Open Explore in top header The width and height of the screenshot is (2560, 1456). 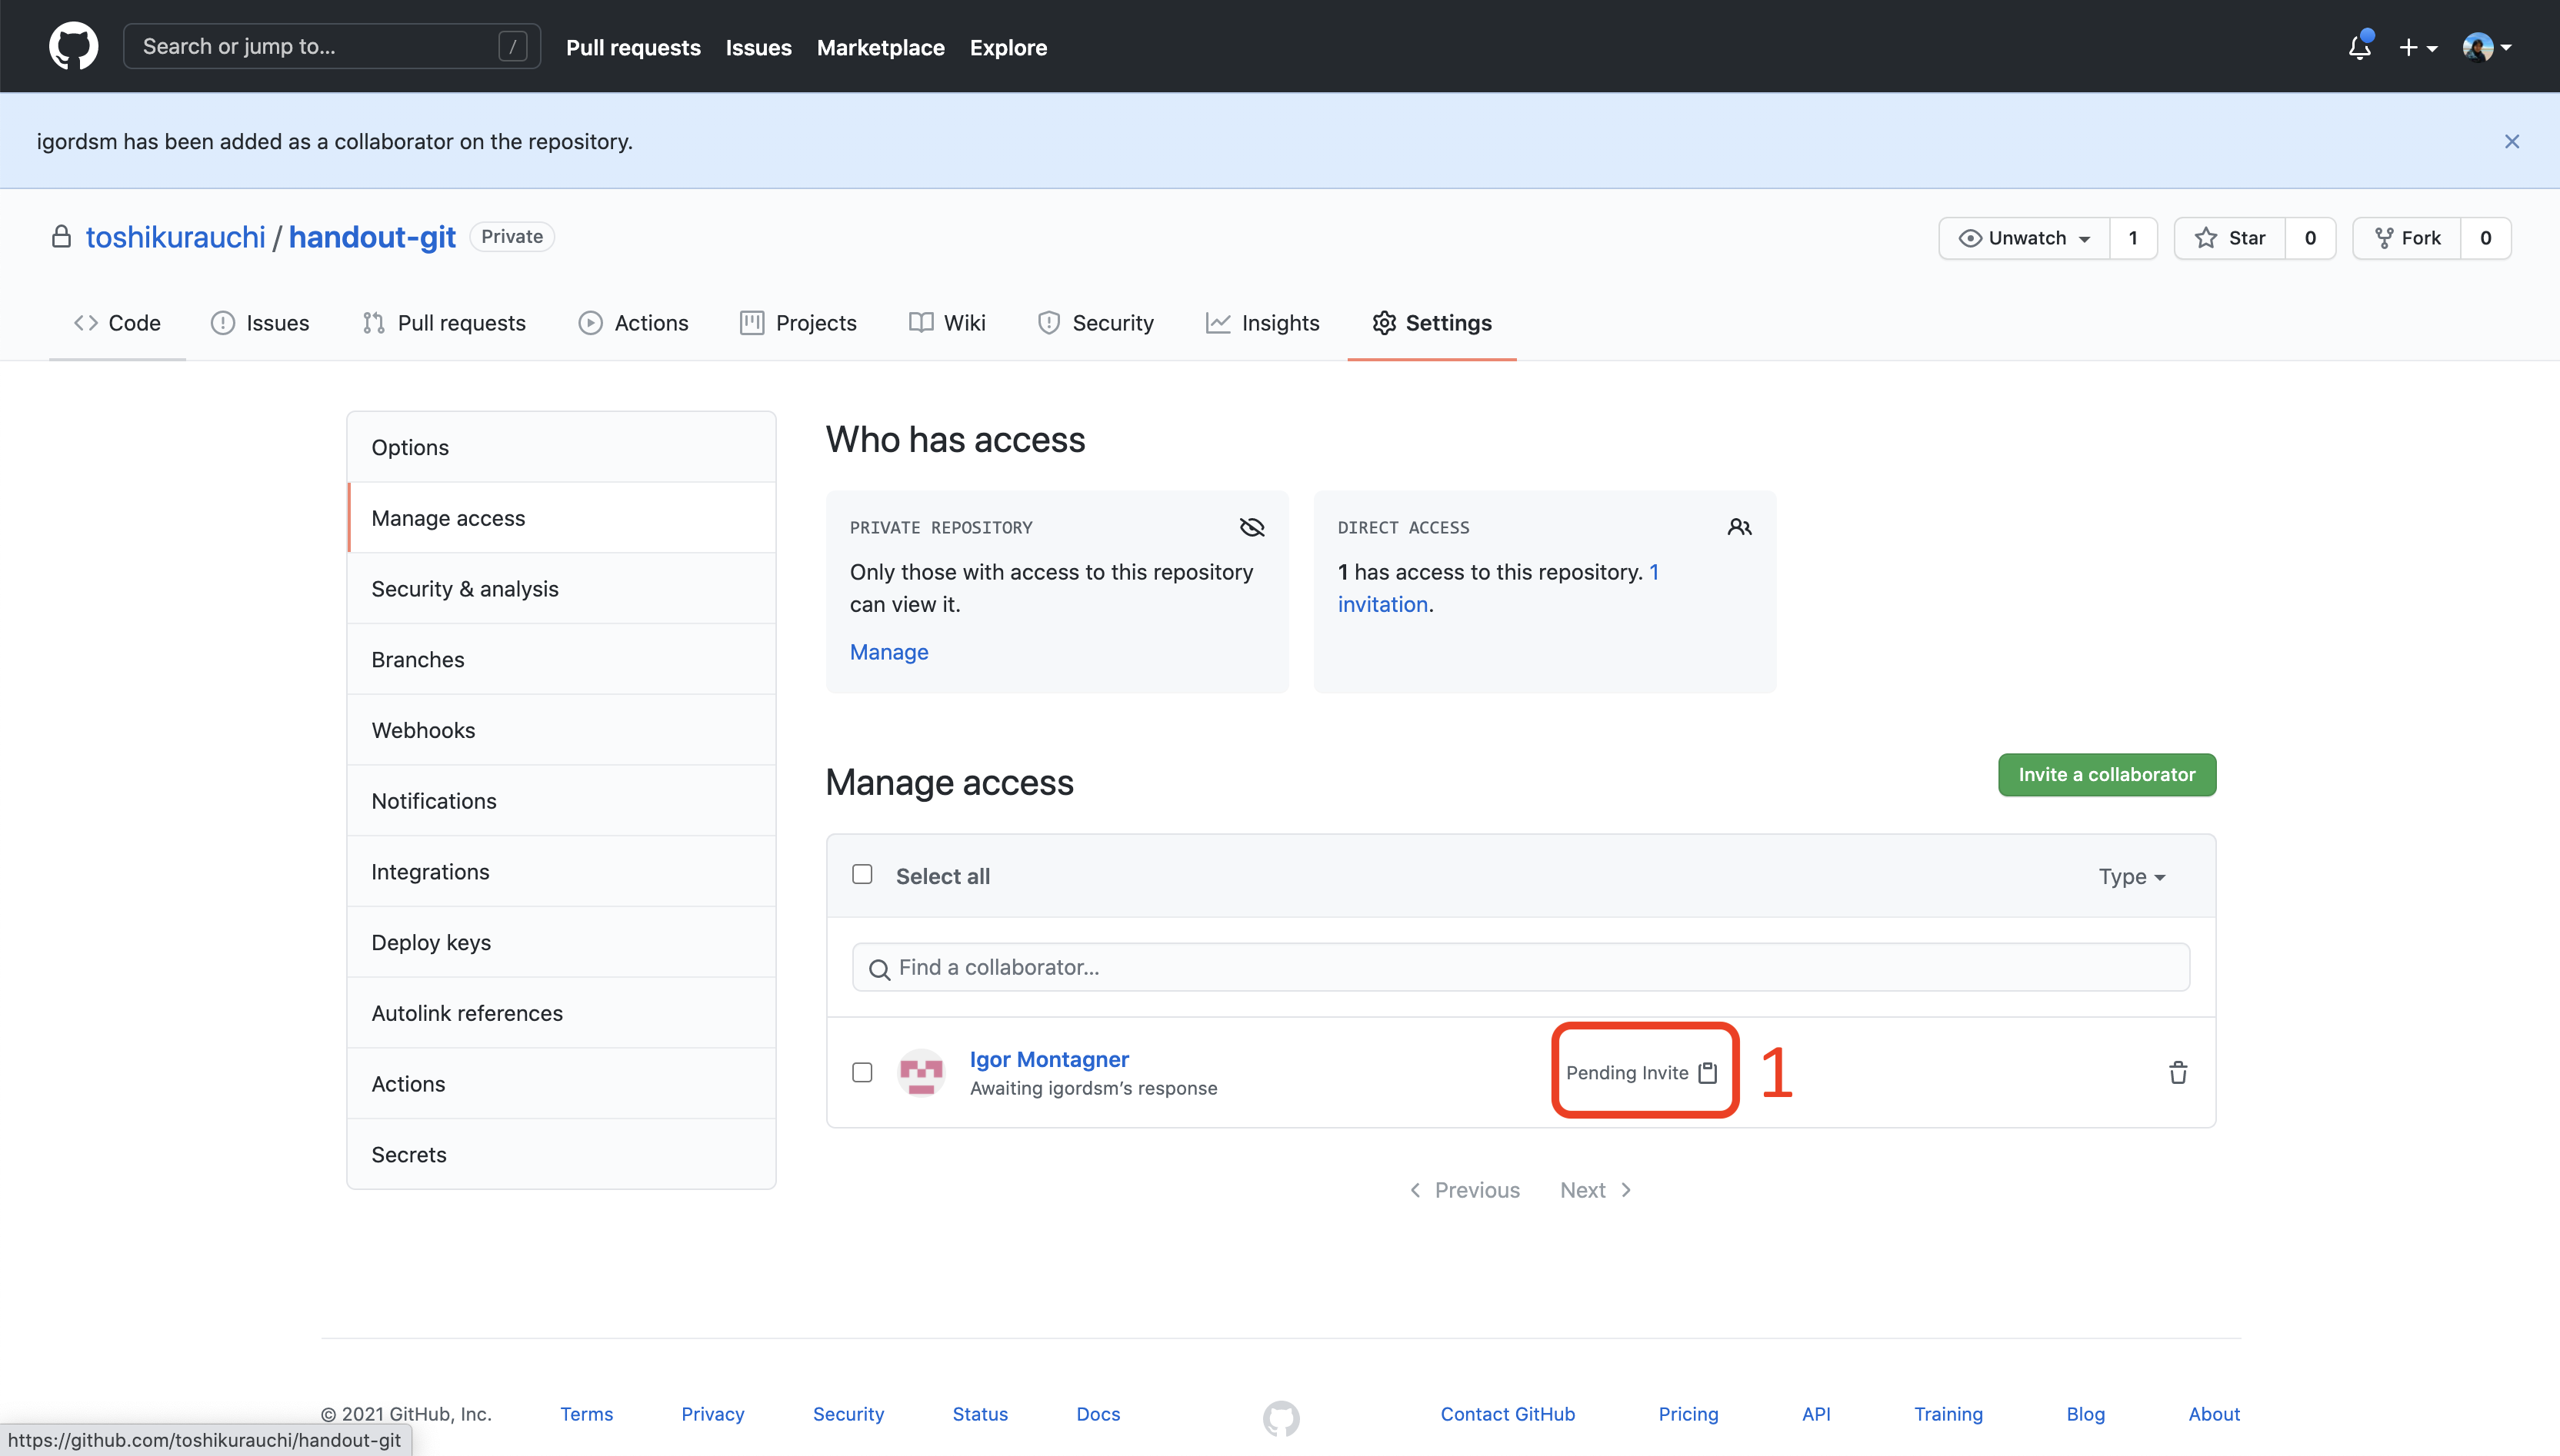(x=1008, y=47)
